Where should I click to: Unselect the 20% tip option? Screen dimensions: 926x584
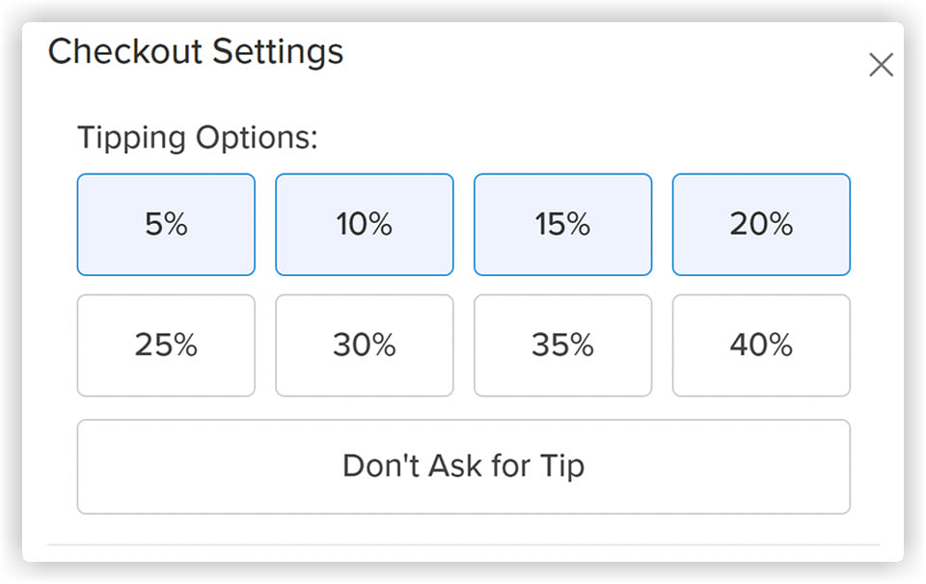(761, 225)
